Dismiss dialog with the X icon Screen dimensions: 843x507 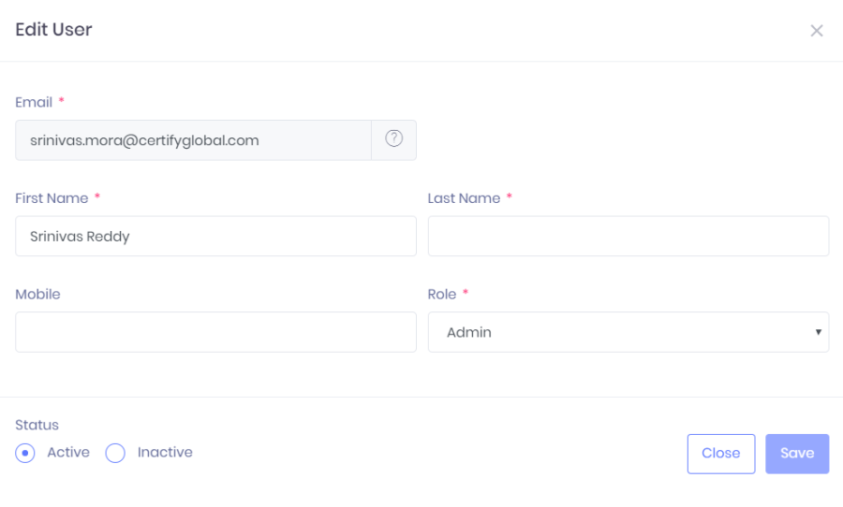tap(816, 31)
